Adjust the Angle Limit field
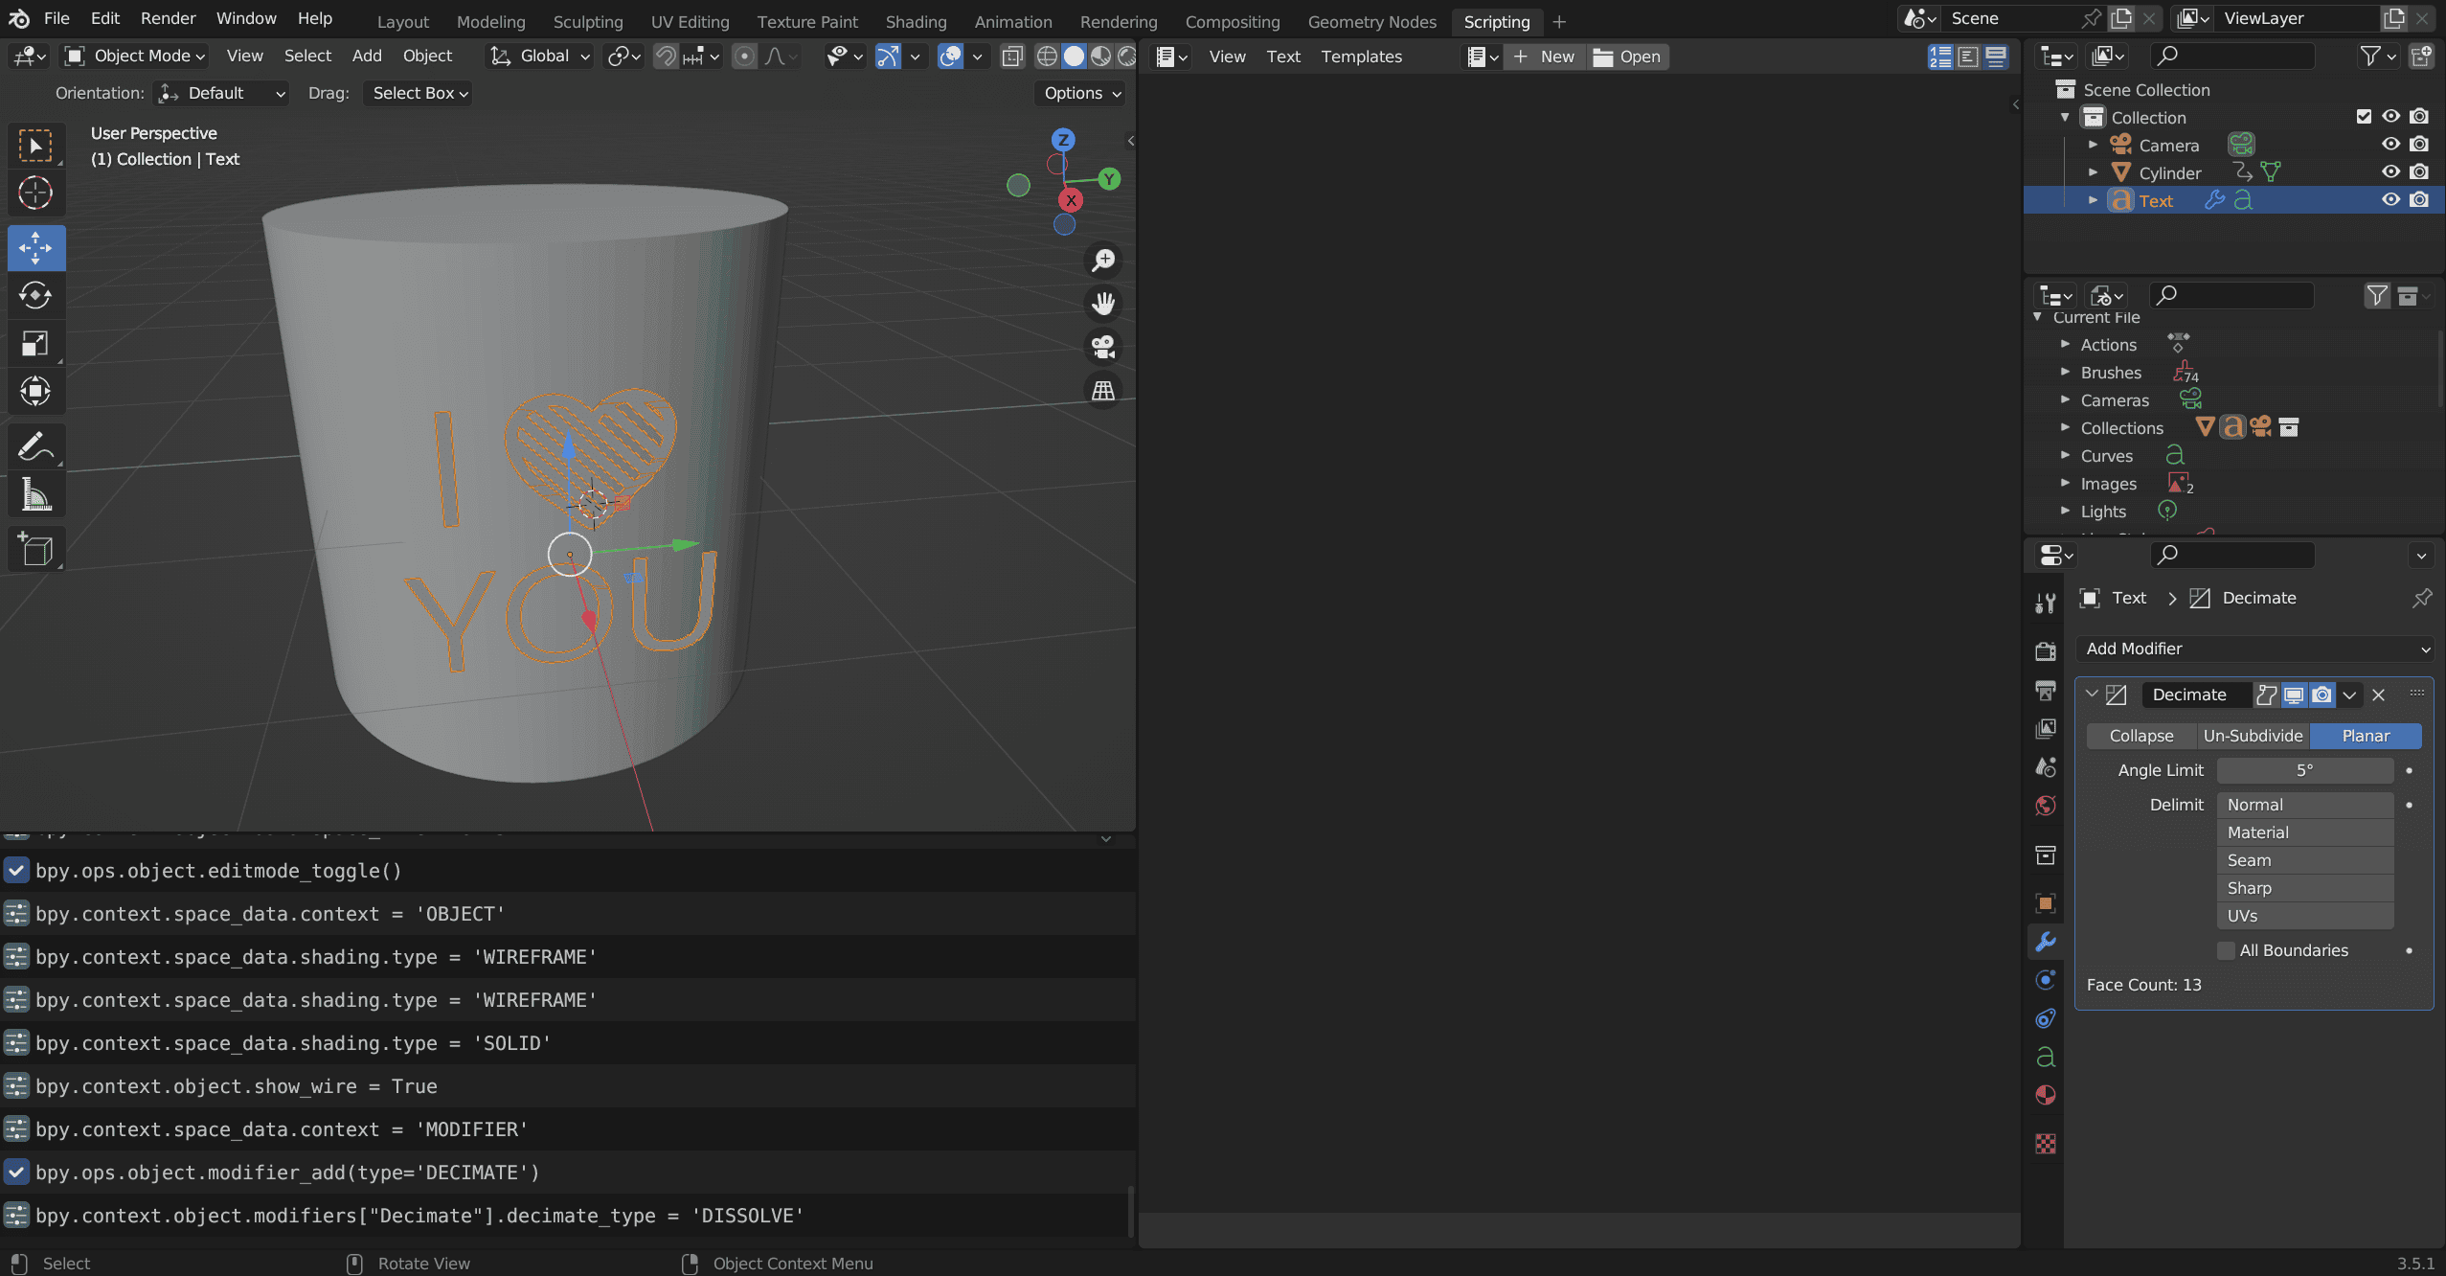 pos(2305,770)
